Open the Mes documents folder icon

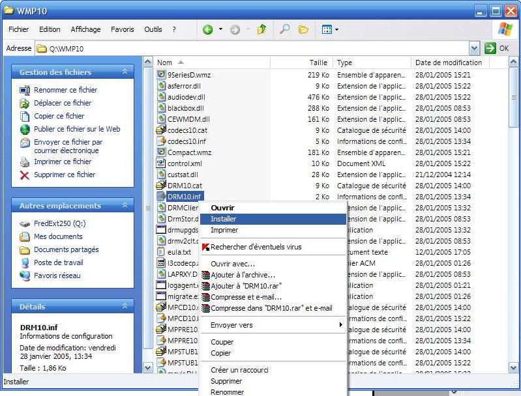[x=25, y=236]
